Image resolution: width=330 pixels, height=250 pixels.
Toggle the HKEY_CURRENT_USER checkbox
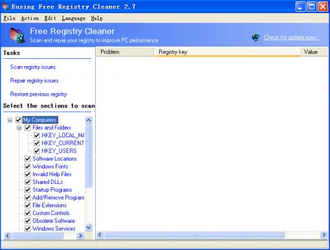[37, 143]
